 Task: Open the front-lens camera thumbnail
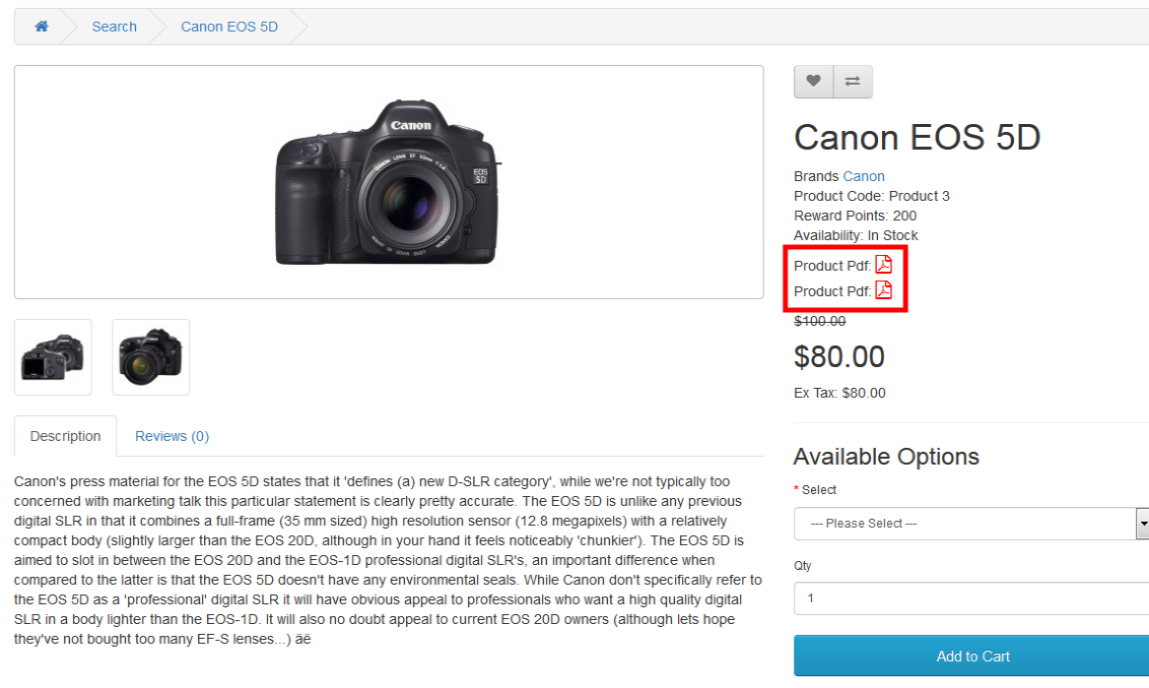coord(151,357)
